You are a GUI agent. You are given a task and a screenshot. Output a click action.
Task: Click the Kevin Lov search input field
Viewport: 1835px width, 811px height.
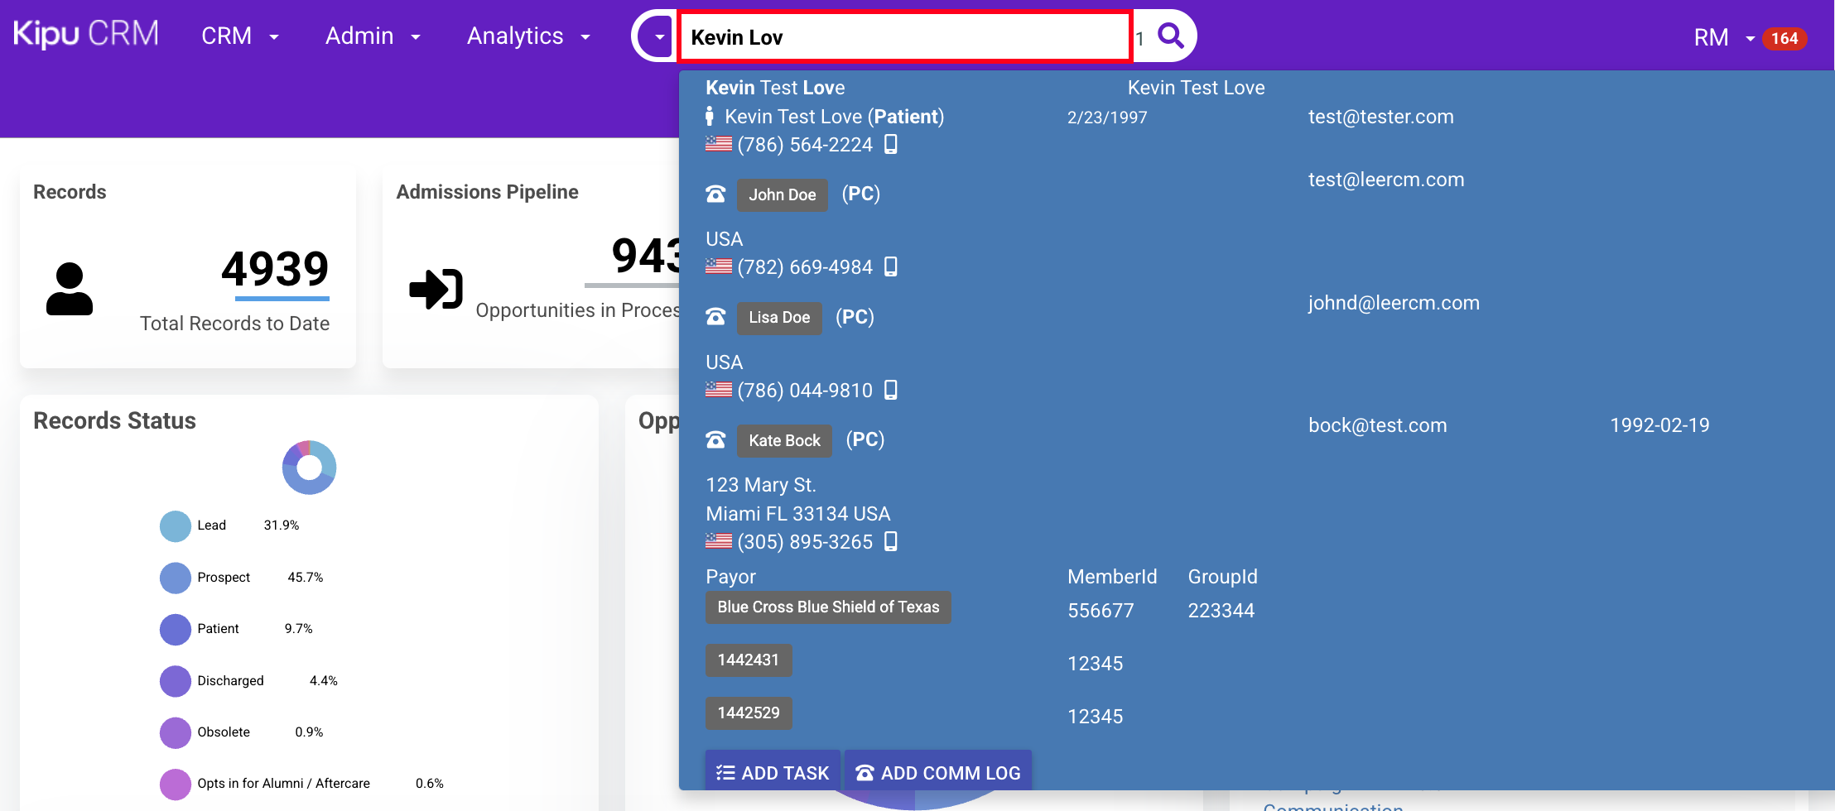point(904,37)
